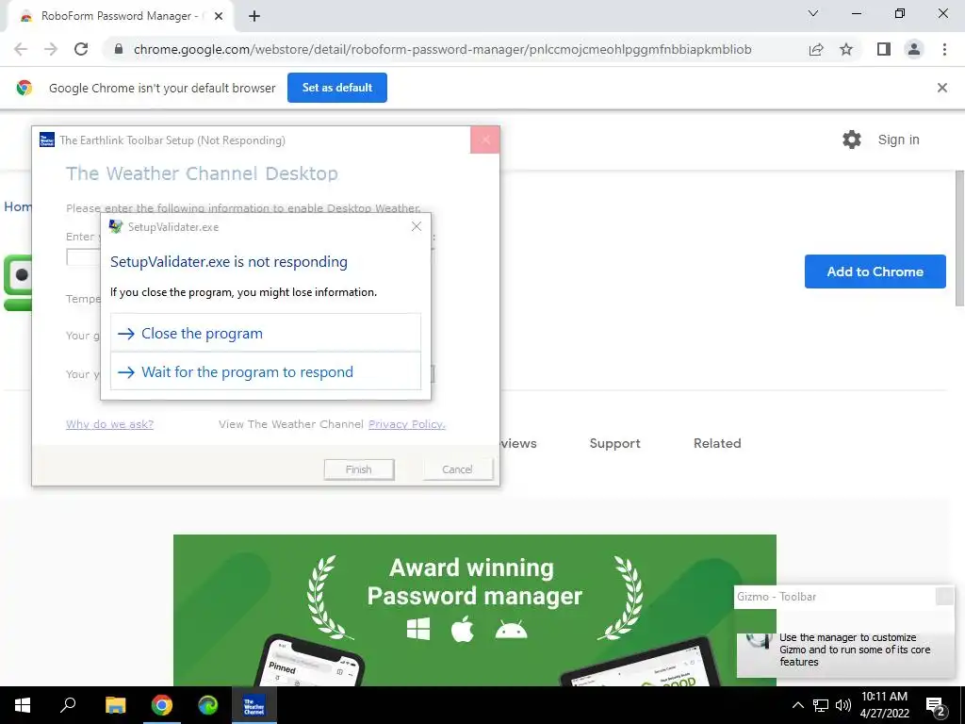Click Set as default button
965x724 pixels.
tap(337, 88)
